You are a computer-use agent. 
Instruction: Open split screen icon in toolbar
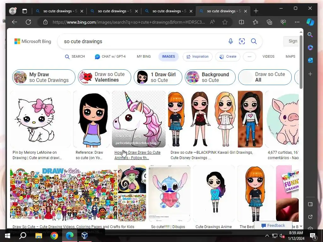point(241,22)
